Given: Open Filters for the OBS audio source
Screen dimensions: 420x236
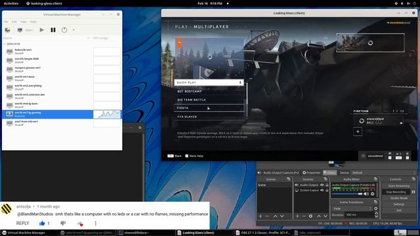Looking at the screenshot, I should pos(329,172).
